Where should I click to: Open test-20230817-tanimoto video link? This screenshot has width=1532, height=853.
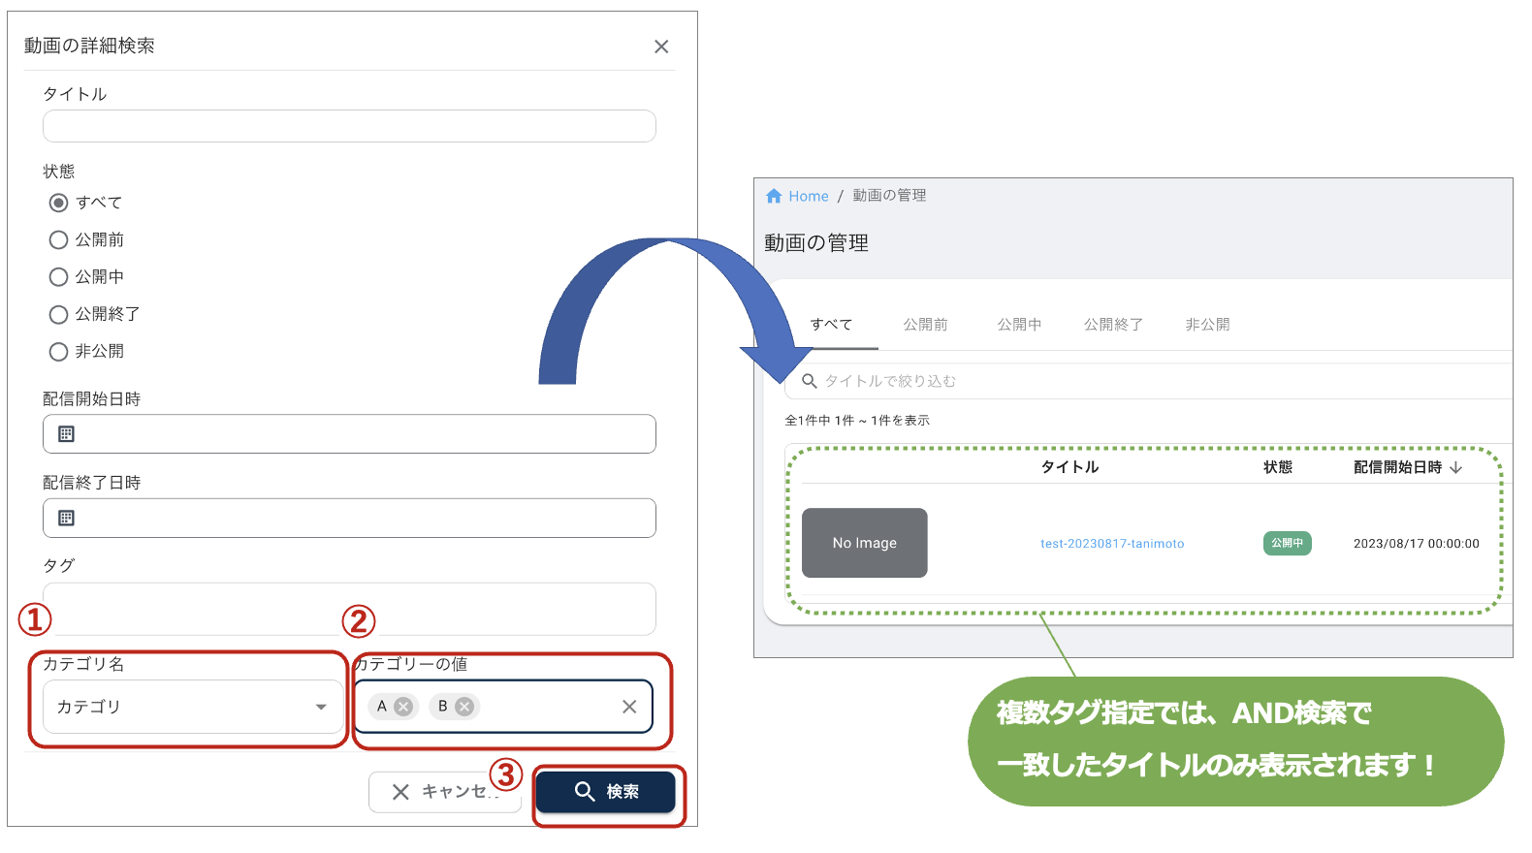click(x=1112, y=544)
